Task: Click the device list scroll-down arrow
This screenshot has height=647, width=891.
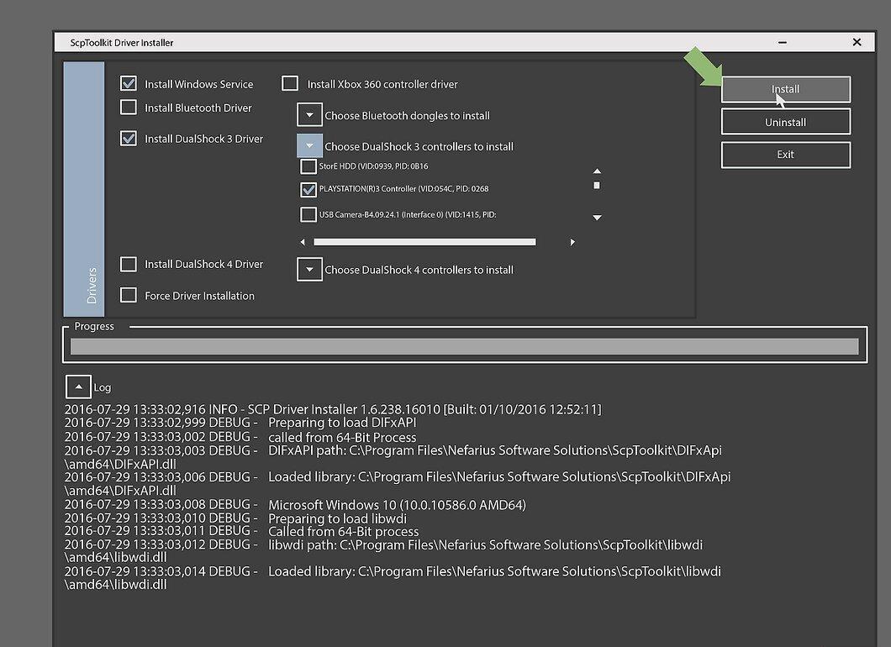Action: coord(597,218)
